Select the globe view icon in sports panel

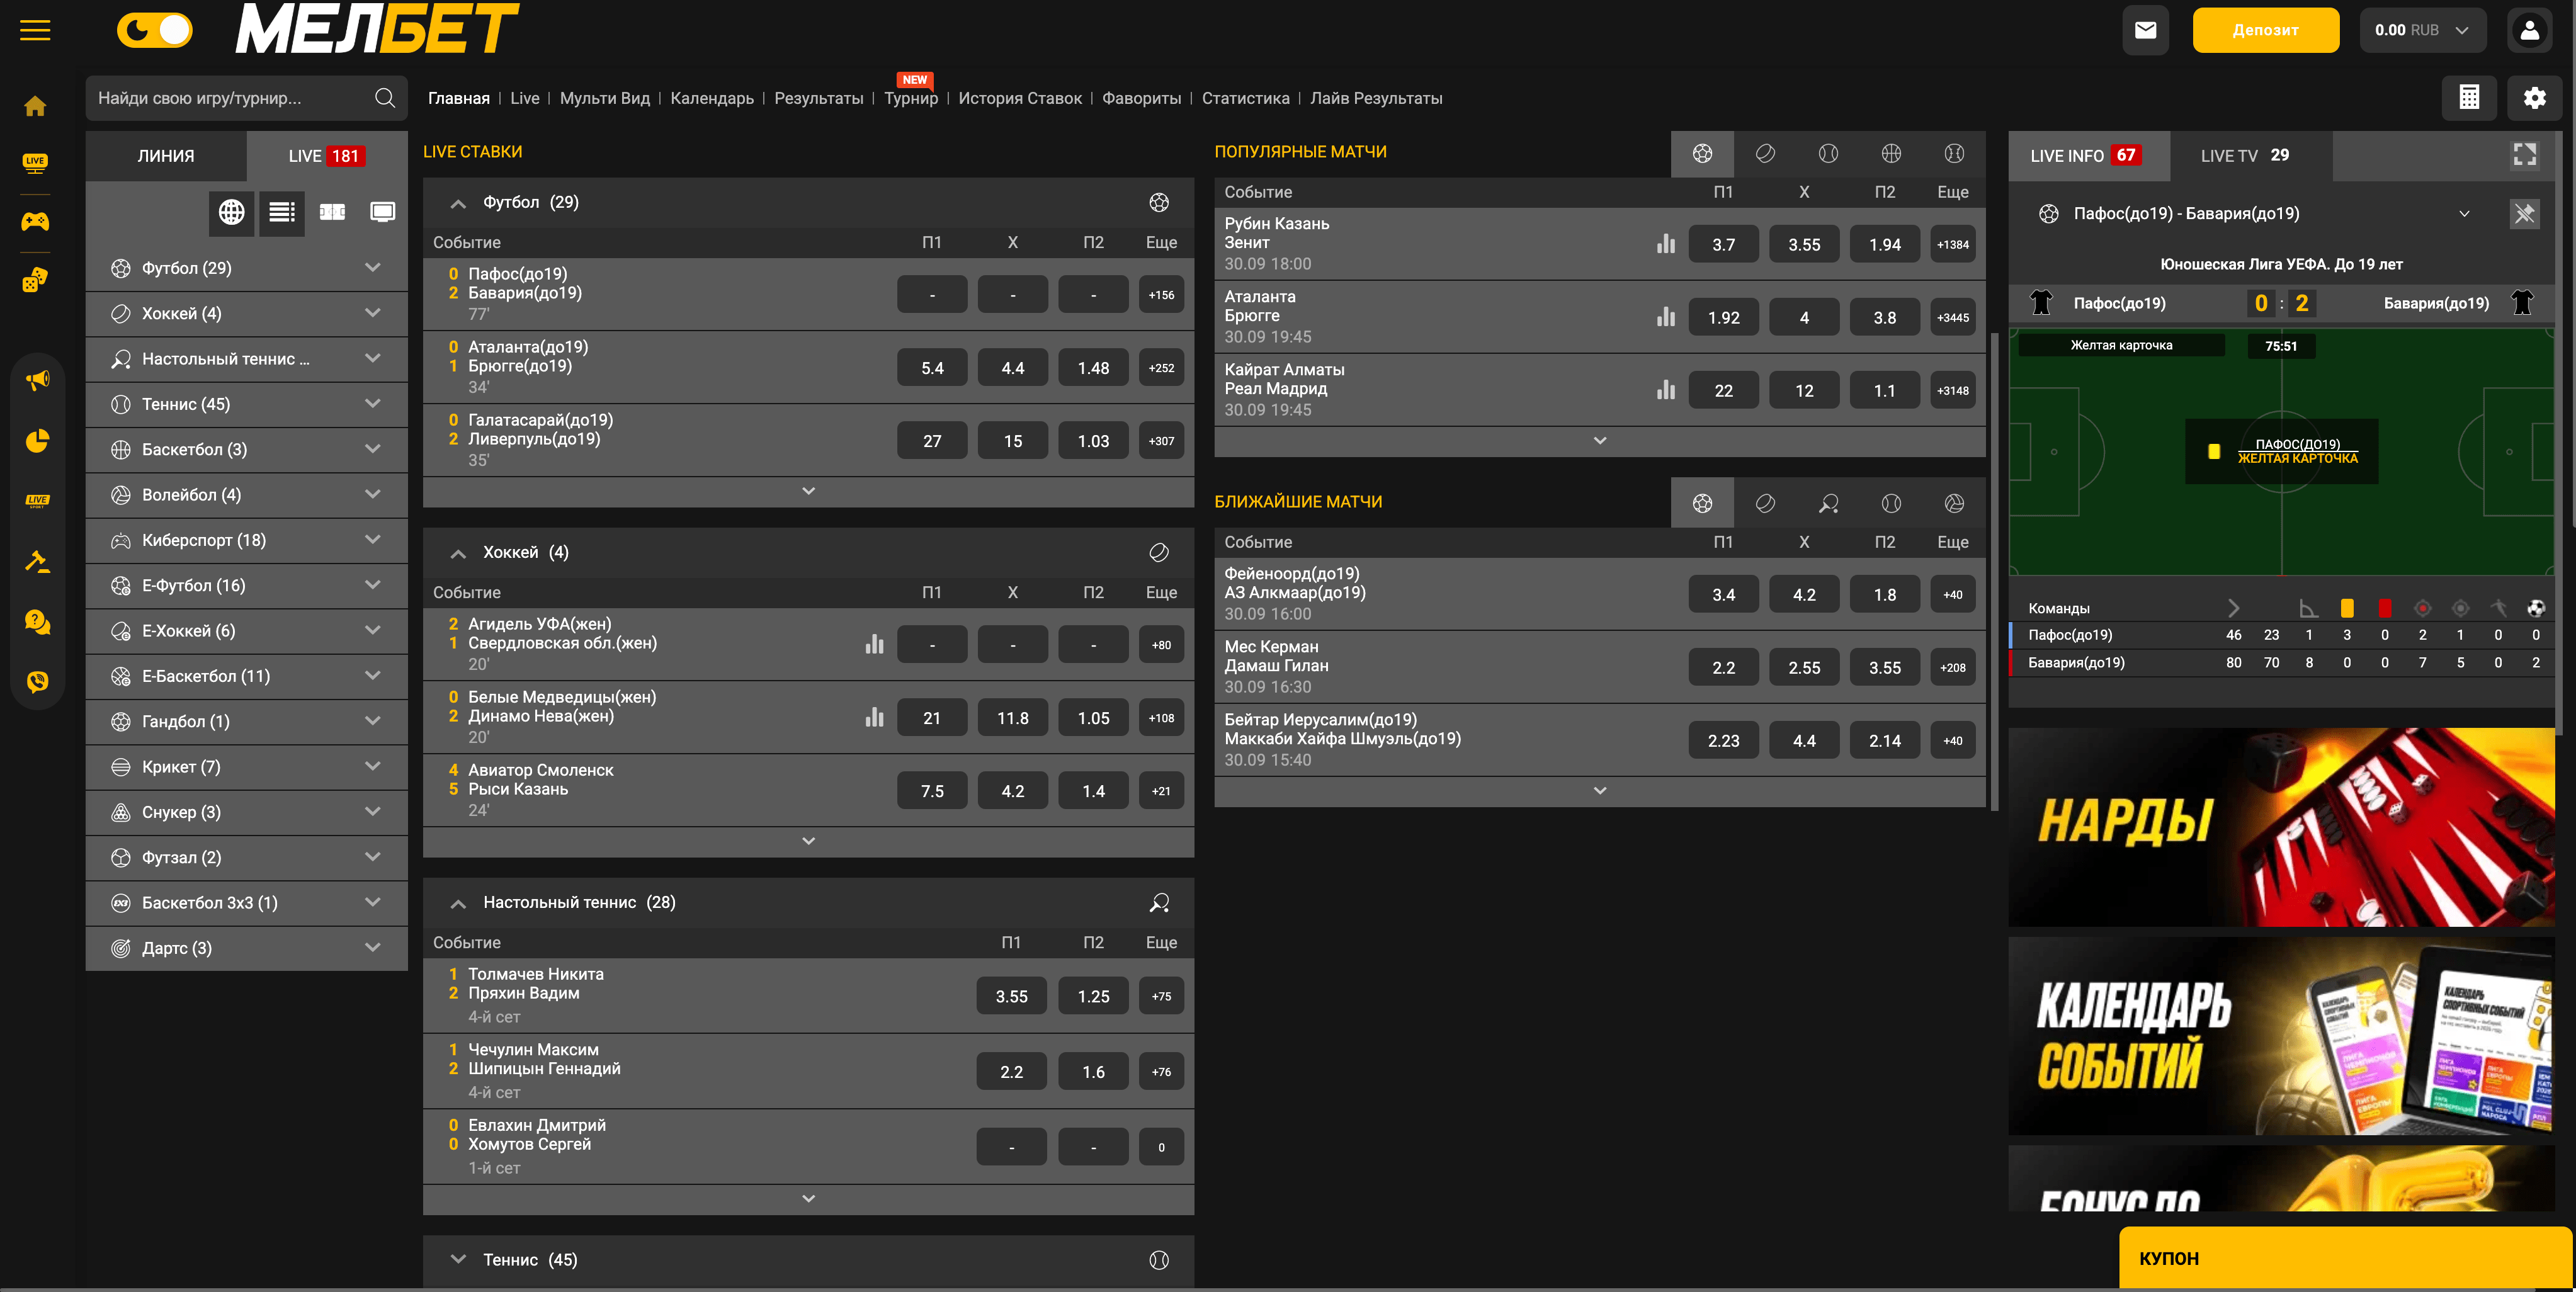point(231,212)
